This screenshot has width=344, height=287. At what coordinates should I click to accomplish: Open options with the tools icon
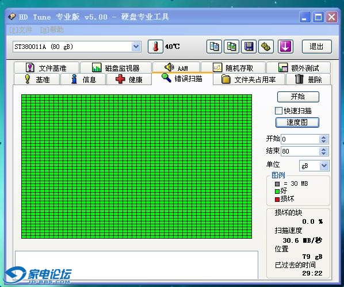click(x=266, y=47)
